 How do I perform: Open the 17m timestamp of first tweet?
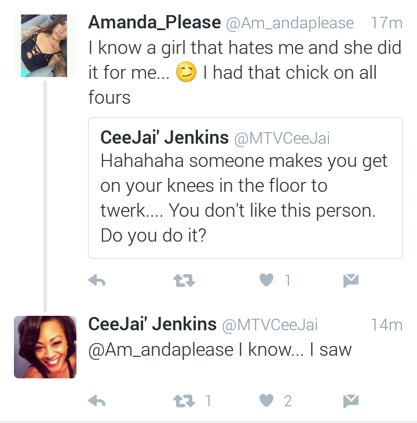tap(386, 23)
